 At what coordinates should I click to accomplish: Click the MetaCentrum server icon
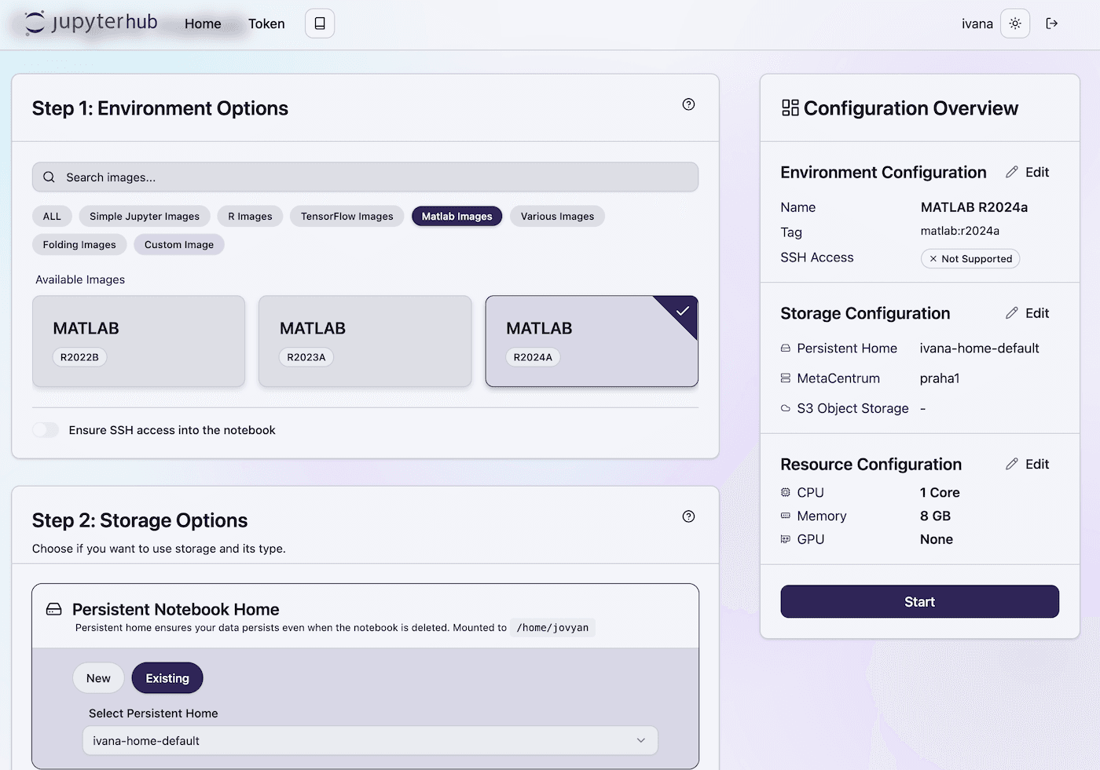point(786,378)
